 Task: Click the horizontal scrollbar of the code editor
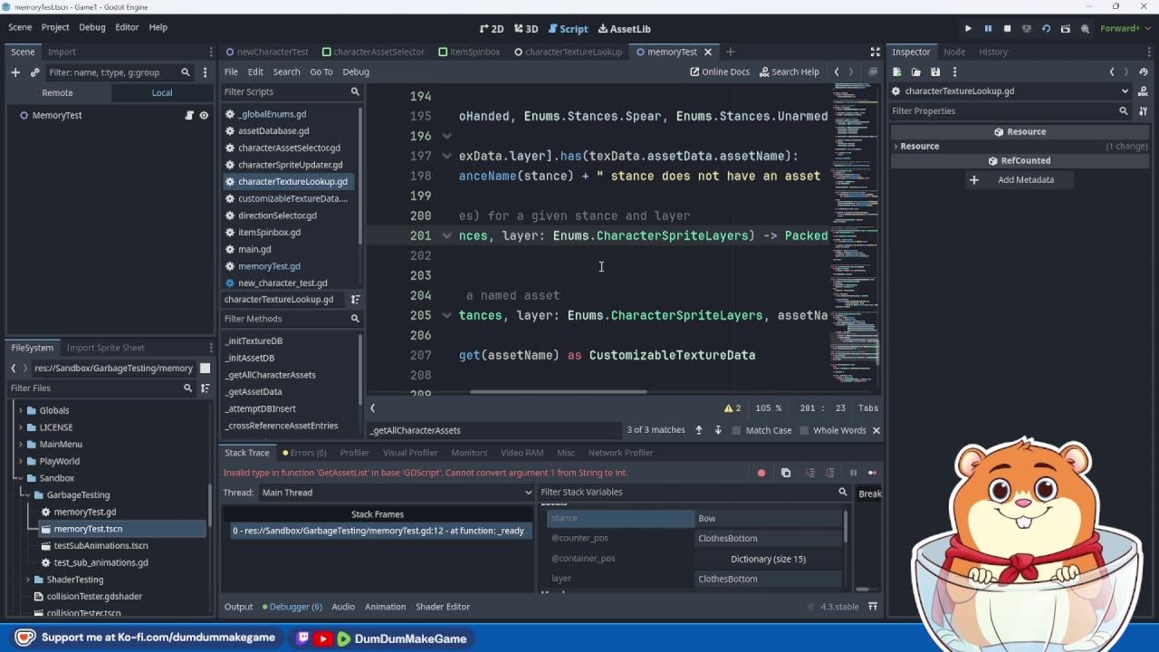tap(559, 392)
